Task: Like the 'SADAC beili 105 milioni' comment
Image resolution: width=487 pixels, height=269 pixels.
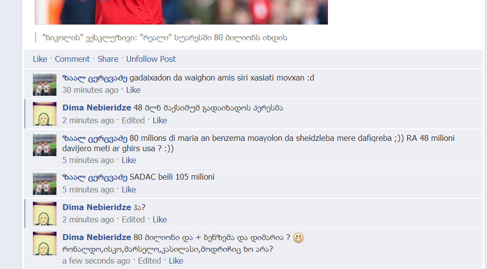Action: (129, 190)
